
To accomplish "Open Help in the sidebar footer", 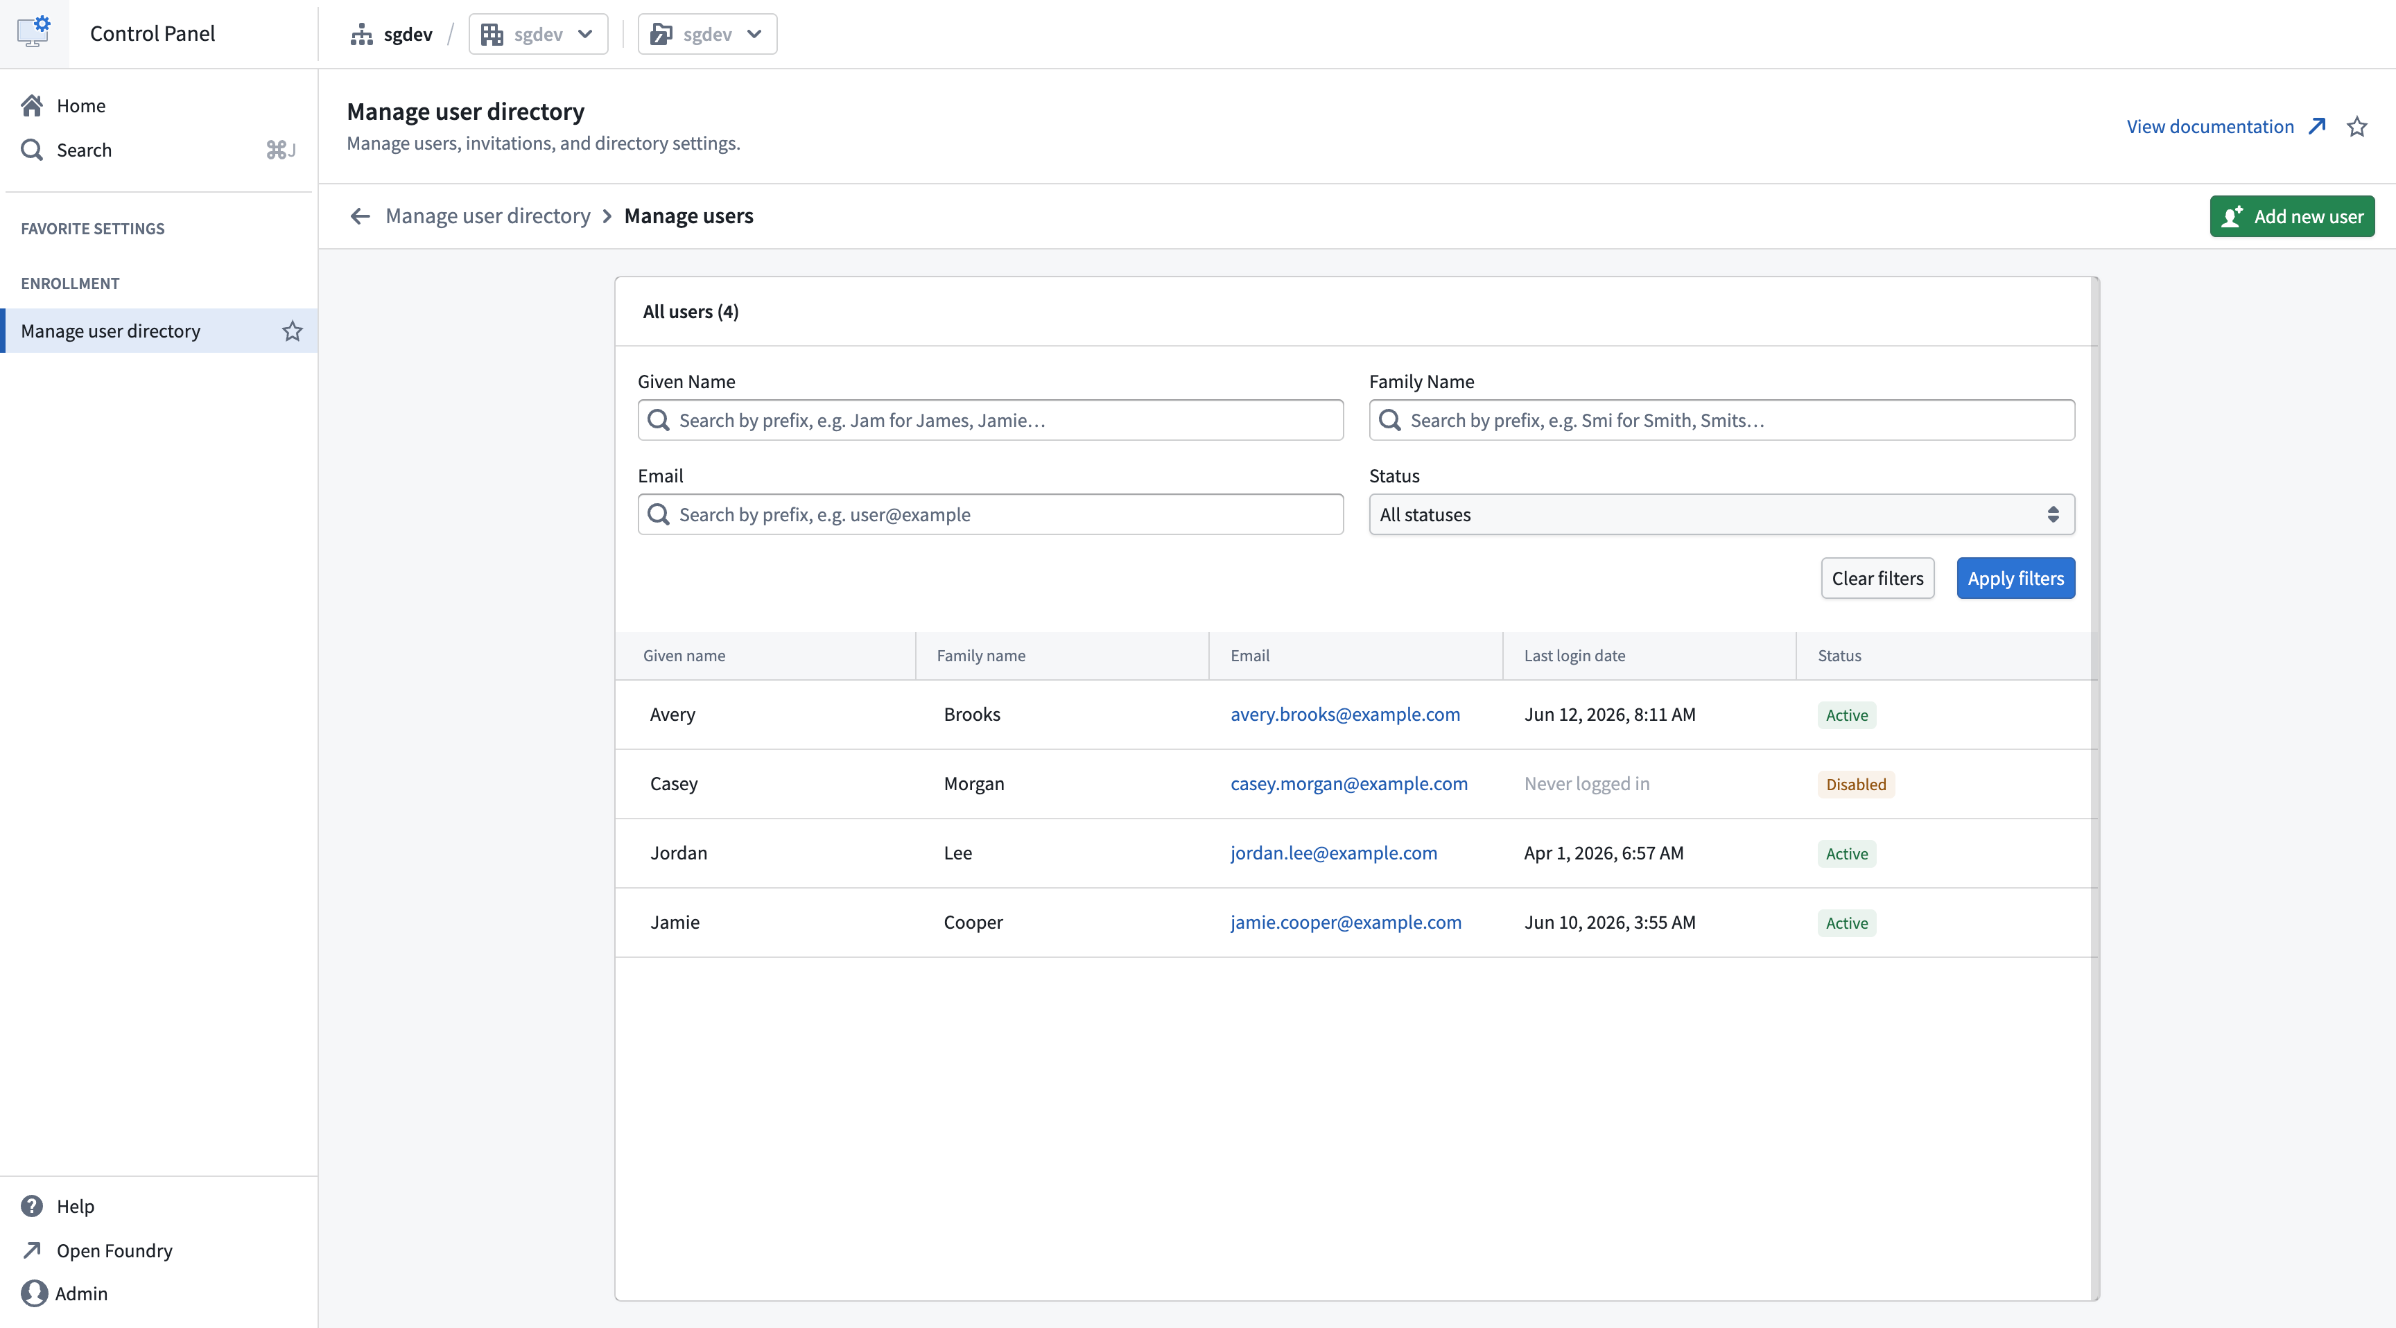I will [158, 1206].
